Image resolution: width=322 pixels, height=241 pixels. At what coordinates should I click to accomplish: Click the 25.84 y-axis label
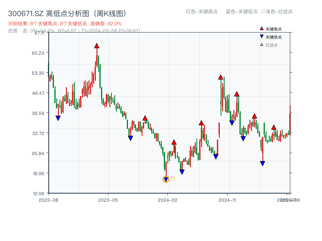tap(38, 153)
